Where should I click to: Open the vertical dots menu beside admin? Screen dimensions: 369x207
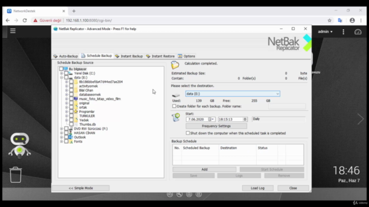coord(344,32)
